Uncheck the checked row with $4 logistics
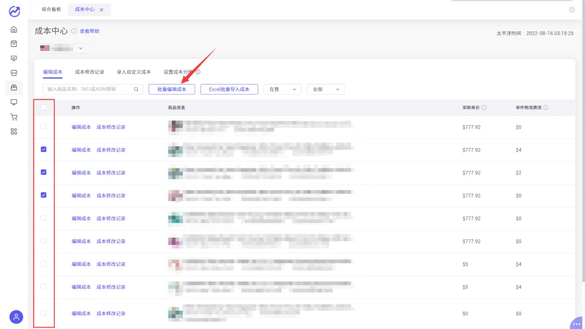This screenshot has height=329, width=585. 43,149
